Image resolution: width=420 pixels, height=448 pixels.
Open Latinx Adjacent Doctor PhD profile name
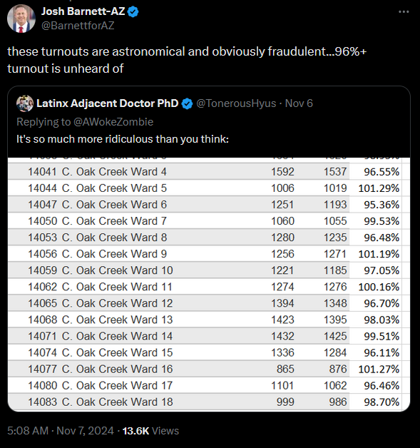(108, 103)
